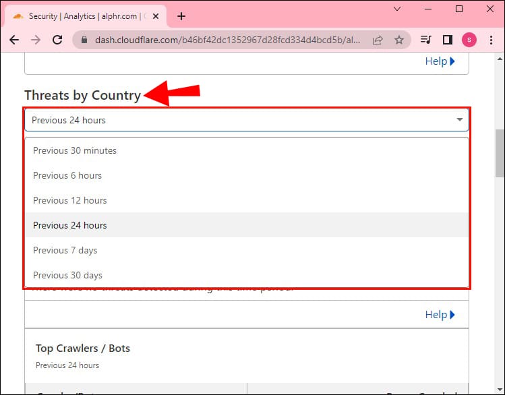Bookmark this page with star icon
505x395 pixels.
[x=398, y=40]
